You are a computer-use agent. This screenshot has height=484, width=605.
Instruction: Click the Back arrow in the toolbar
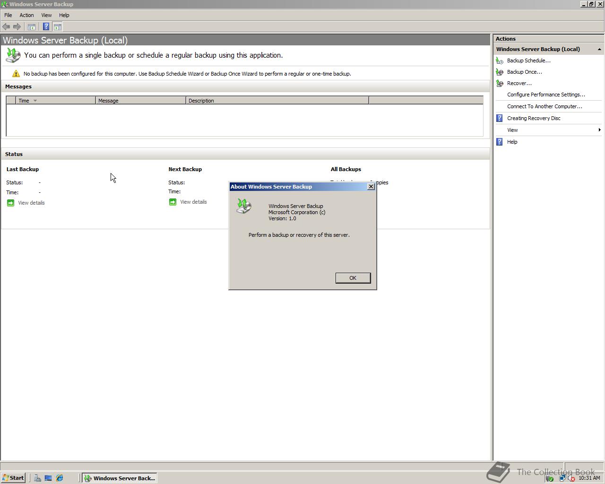point(6,27)
